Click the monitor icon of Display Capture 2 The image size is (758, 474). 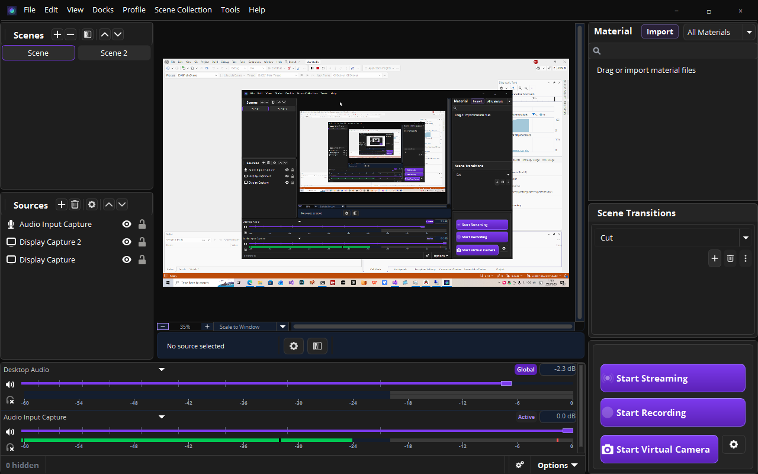pos(11,242)
